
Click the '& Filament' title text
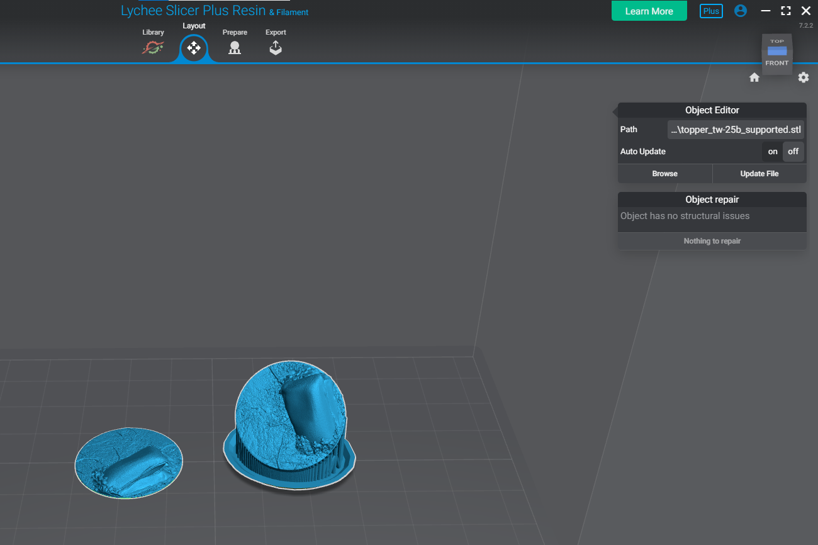coord(289,13)
